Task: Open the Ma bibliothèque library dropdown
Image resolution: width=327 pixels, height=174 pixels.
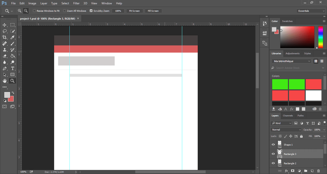Action: [291, 61]
